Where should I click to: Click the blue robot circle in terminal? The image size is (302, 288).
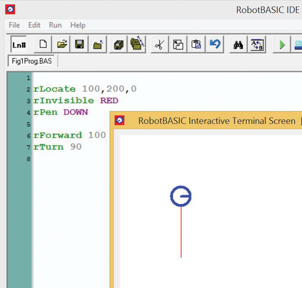180,196
